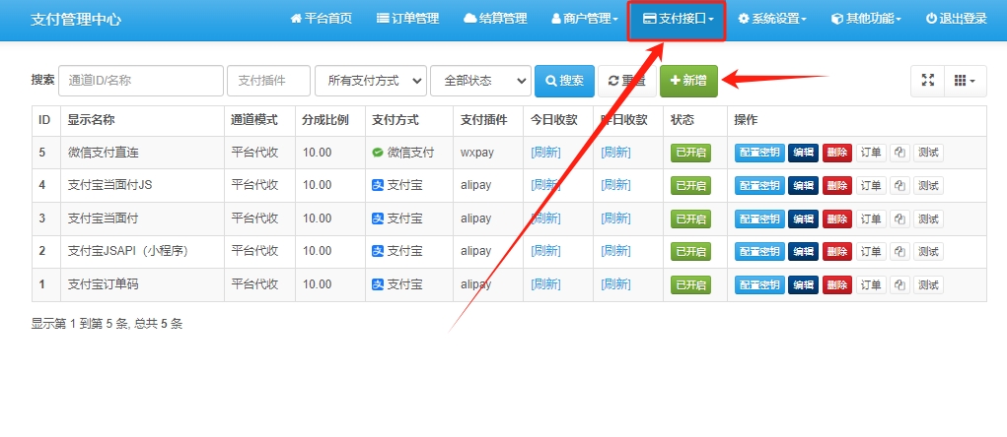The image size is (1007, 437).
Task: Click the 支付管理中心 brand title
Action: tap(76, 20)
